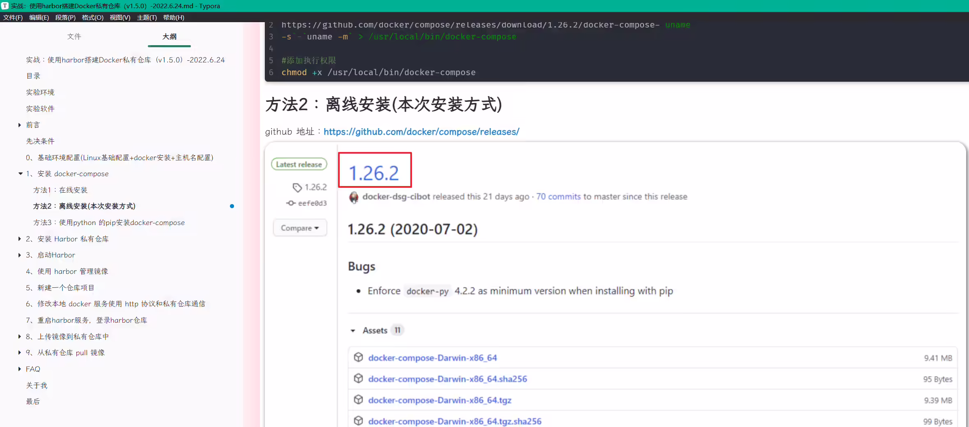This screenshot has height=427, width=969.
Task: Click package icon for docker-compose-Darwin-x86_64
Action: point(358,357)
